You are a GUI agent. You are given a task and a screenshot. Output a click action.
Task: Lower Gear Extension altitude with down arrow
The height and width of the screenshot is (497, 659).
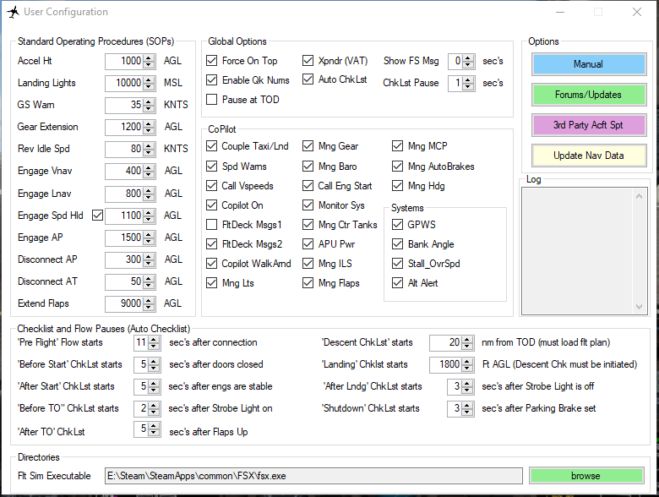tap(149, 130)
